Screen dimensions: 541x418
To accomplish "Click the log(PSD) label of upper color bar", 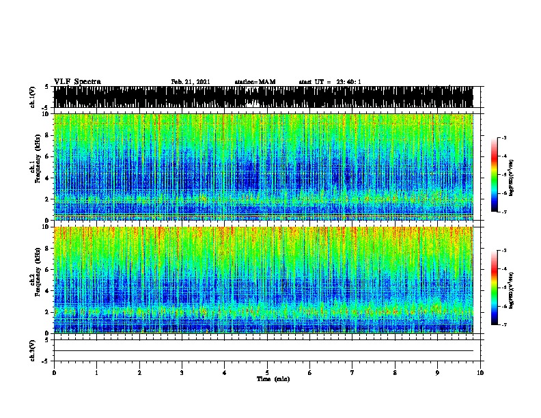I will pos(512,178).
